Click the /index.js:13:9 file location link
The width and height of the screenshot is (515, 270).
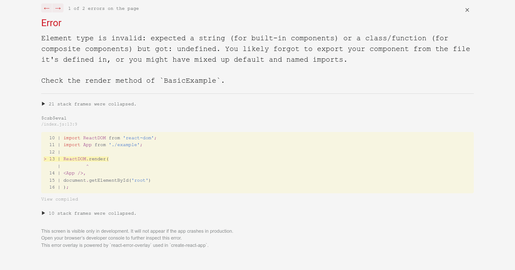pos(59,124)
